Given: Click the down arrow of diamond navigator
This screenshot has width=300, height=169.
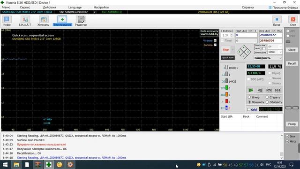Looking at the screenshot, I should click(x=244, y=56).
